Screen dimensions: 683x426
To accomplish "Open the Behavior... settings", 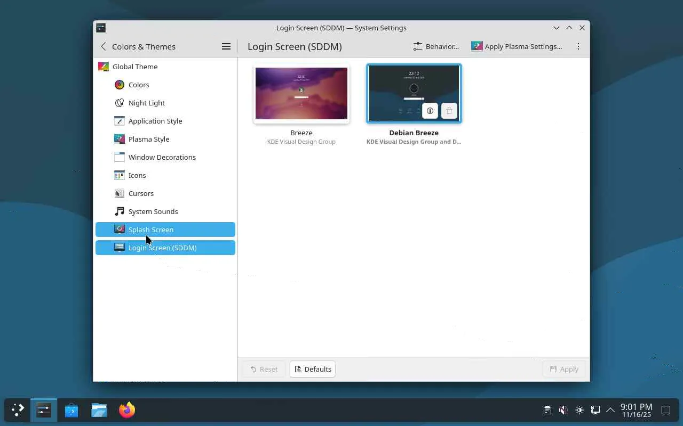I will pos(436,46).
